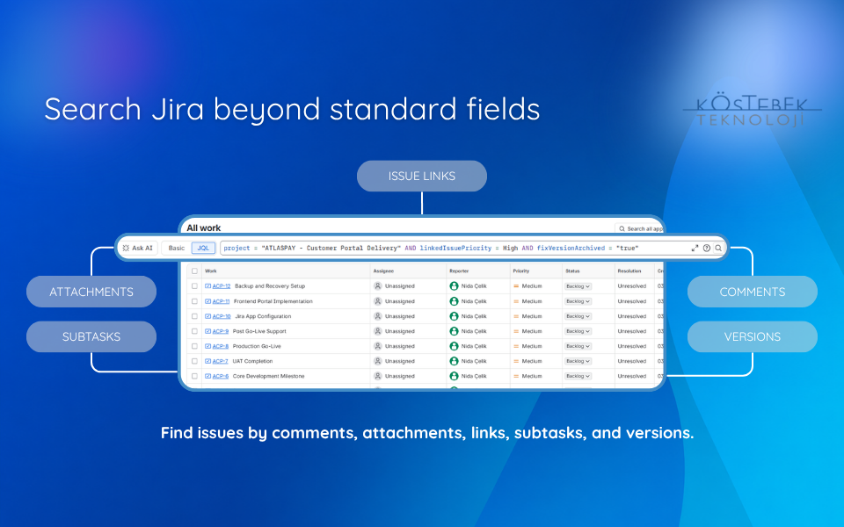
Task: Open issue link ACP-8
Action: pos(220,346)
